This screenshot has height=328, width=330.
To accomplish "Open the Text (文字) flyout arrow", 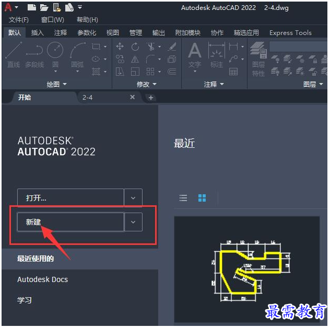I will click(195, 72).
